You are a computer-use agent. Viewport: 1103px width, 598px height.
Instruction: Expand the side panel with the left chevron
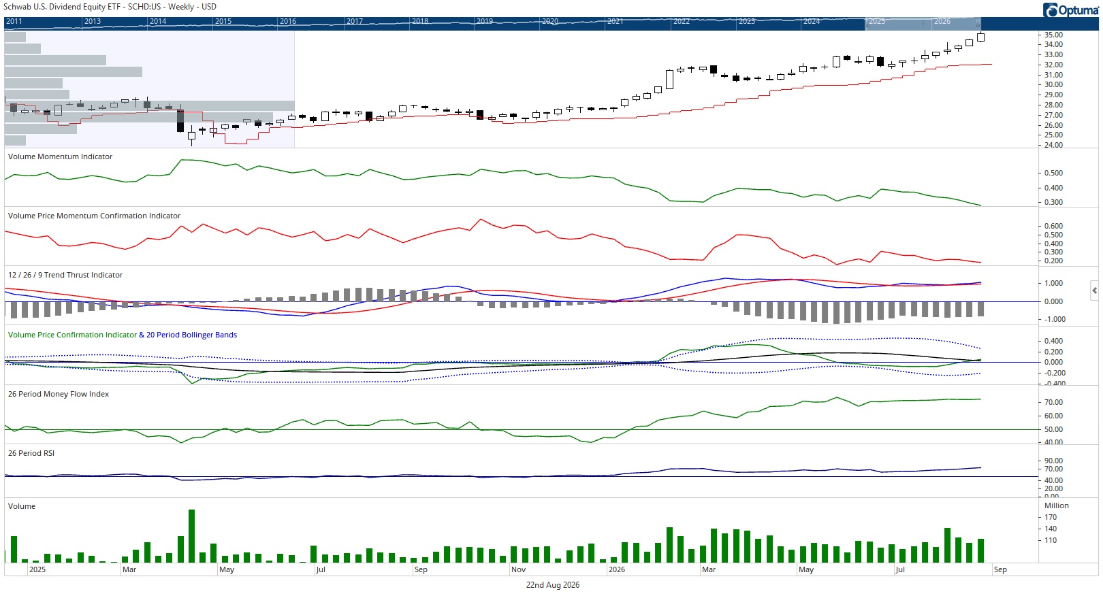pos(1094,290)
